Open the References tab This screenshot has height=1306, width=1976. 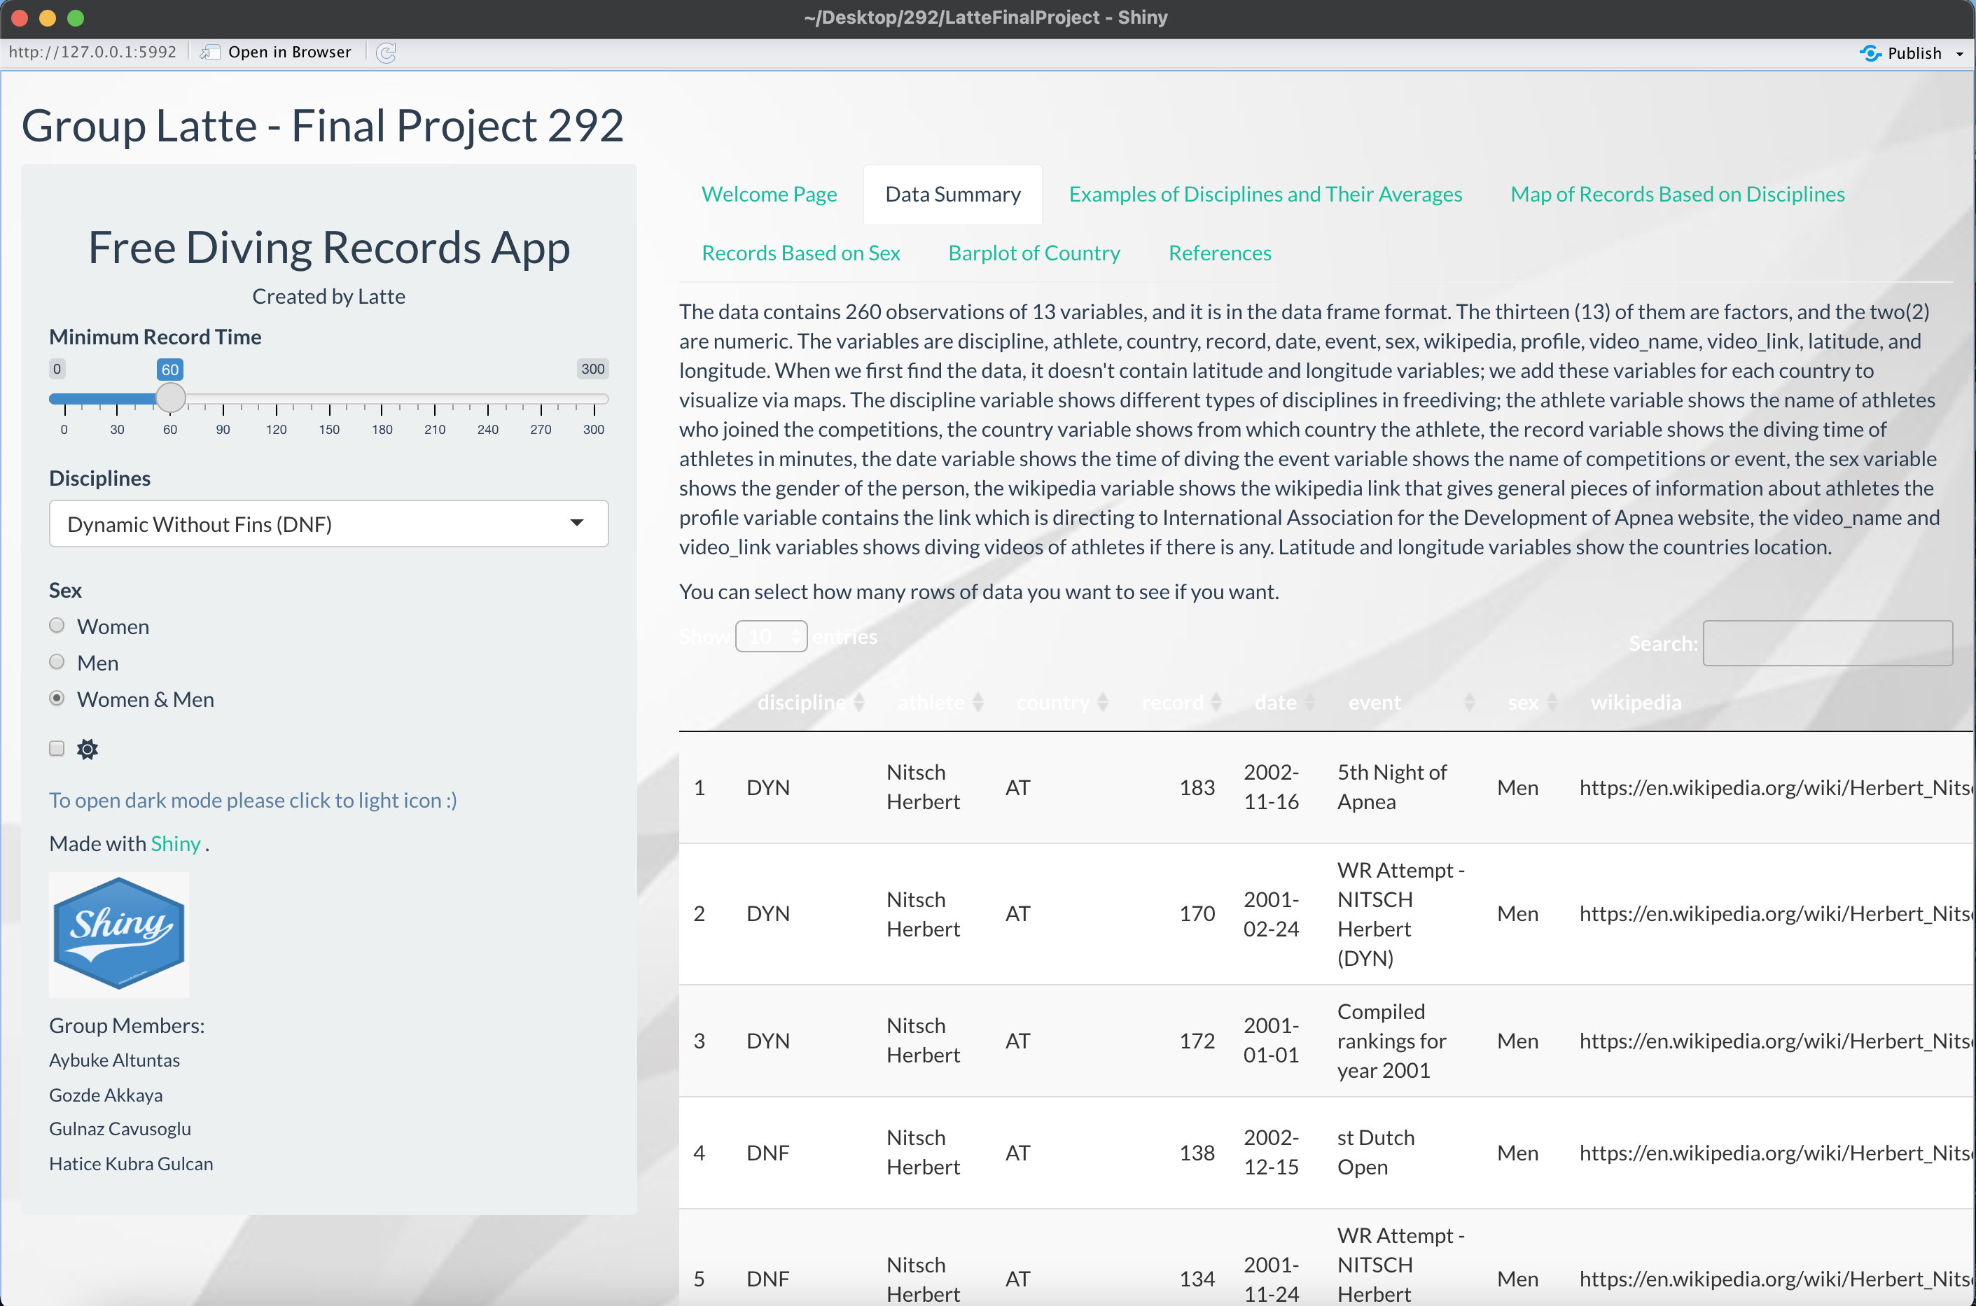pos(1220,253)
